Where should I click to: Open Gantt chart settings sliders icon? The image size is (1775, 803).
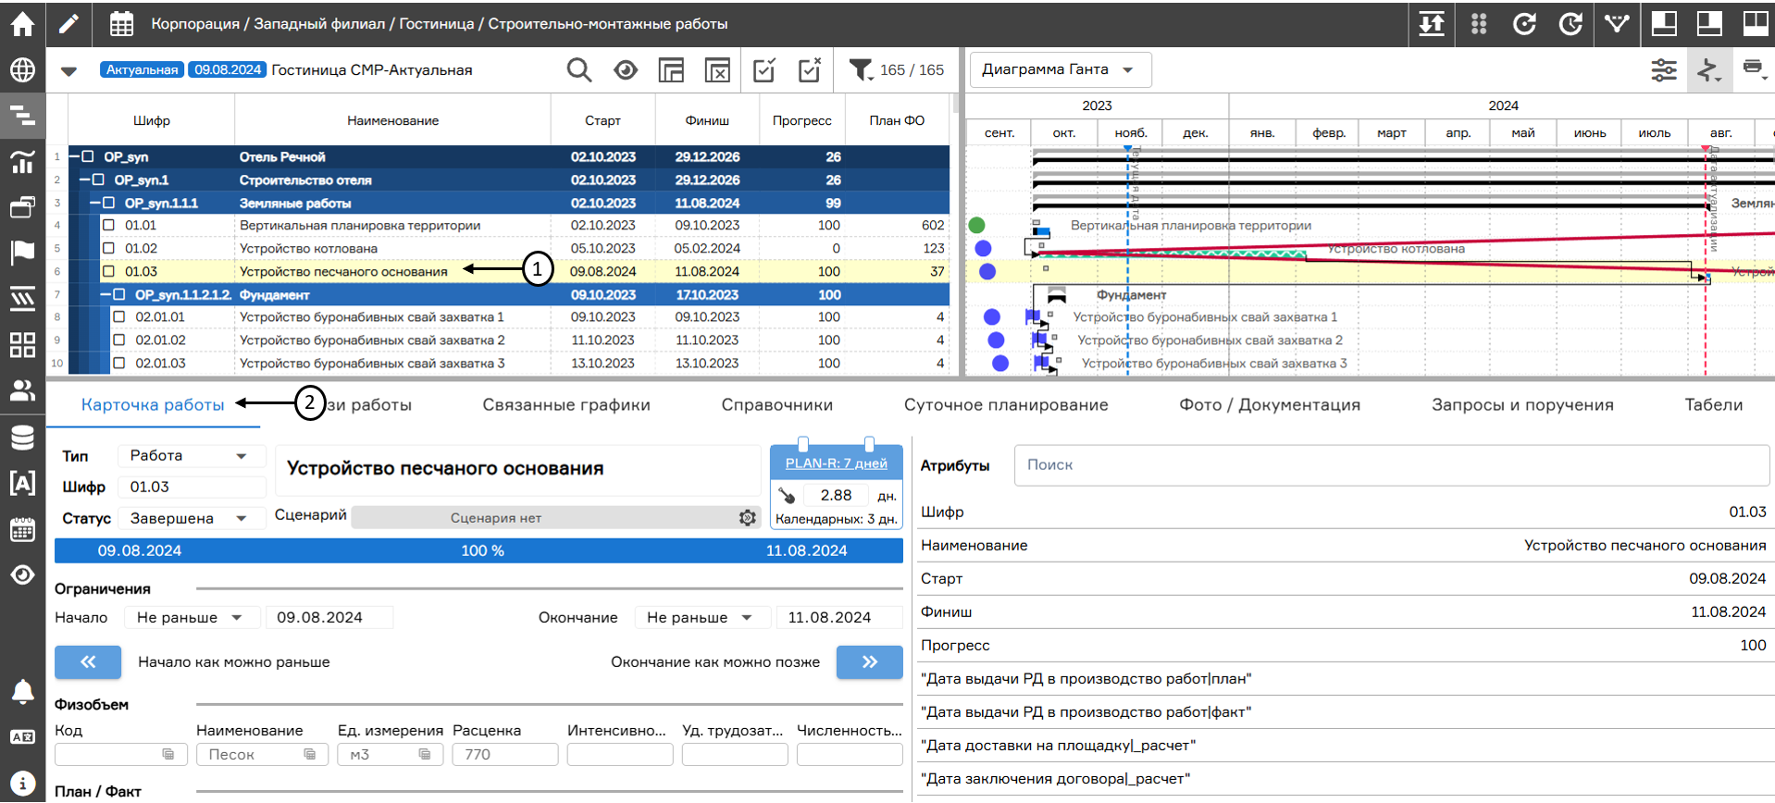1664,70
